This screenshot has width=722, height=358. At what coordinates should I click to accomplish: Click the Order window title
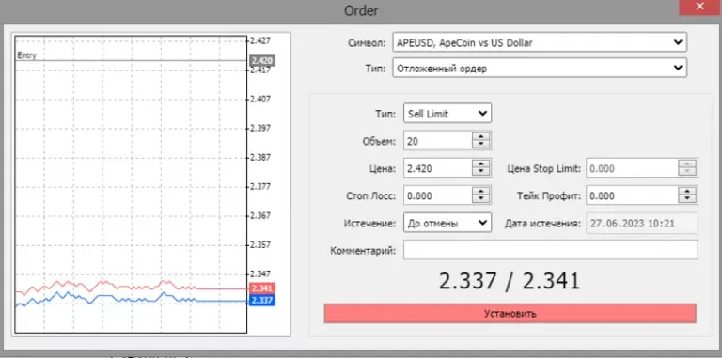361,10
